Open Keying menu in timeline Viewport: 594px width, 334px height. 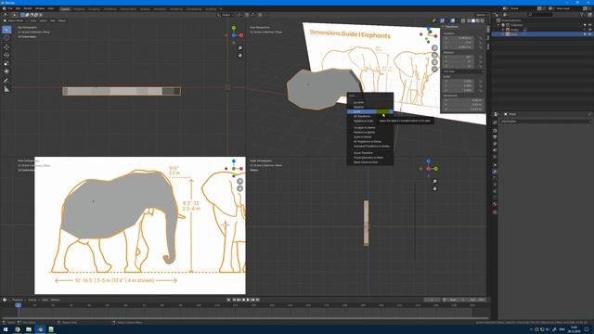(x=32, y=300)
